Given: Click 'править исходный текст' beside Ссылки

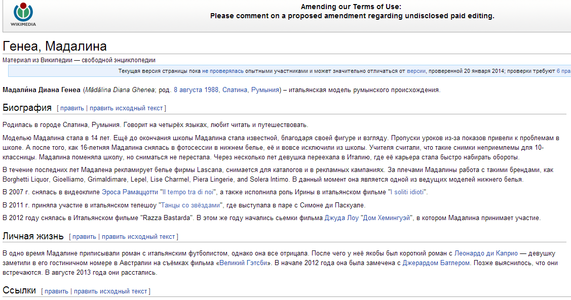Looking at the screenshot, I should (110, 291).
